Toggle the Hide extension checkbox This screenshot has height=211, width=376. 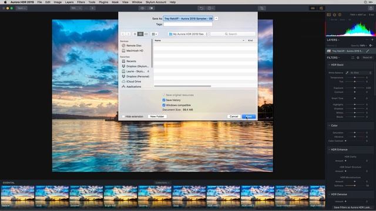tap(123, 117)
